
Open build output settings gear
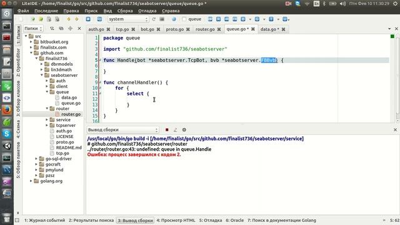184,130
